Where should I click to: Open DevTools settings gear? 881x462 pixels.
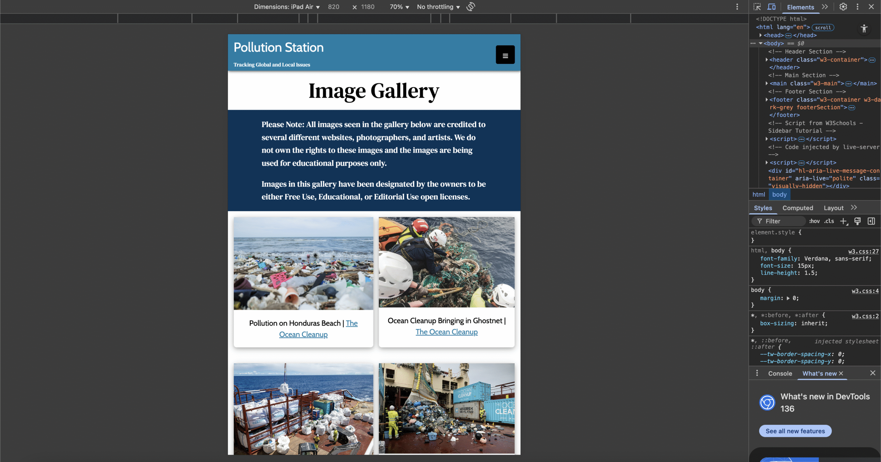tap(843, 7)
